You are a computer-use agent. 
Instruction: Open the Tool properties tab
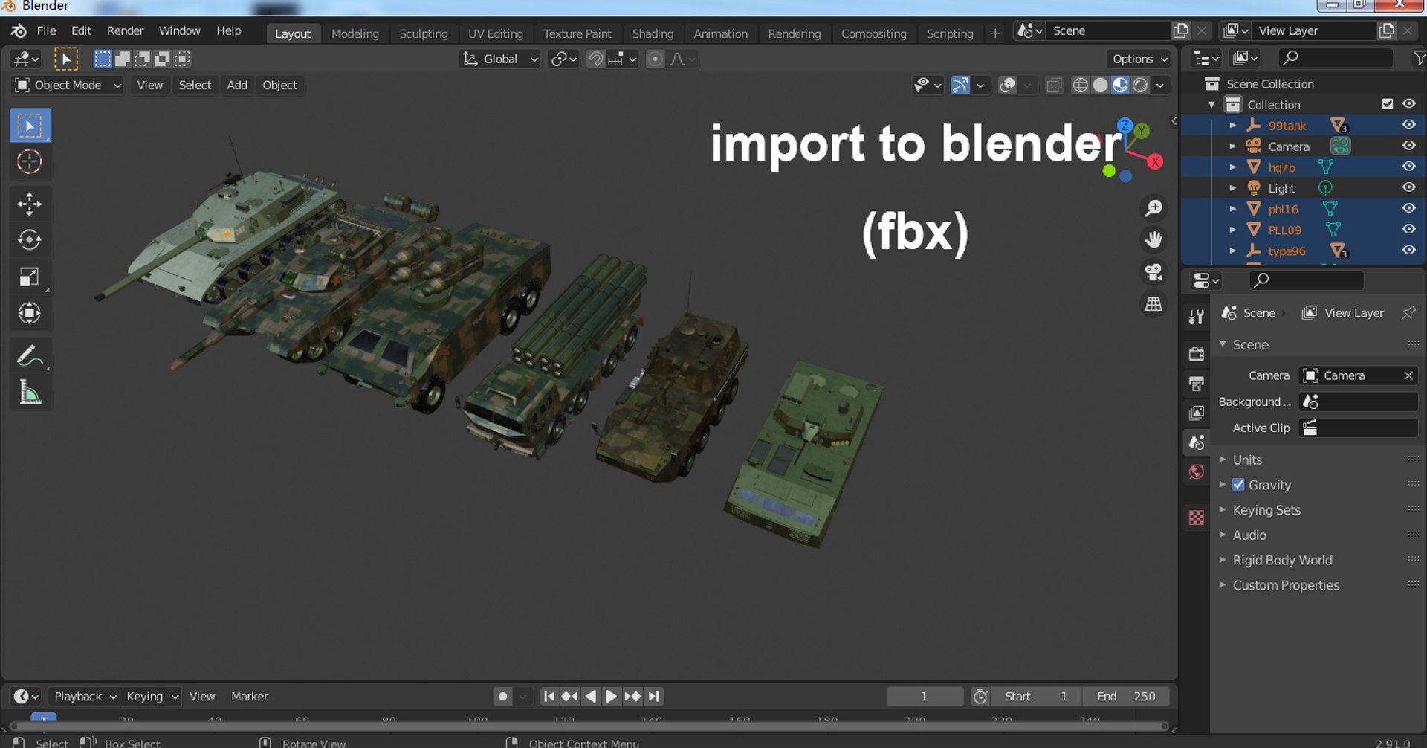[x=1196, y=317]
